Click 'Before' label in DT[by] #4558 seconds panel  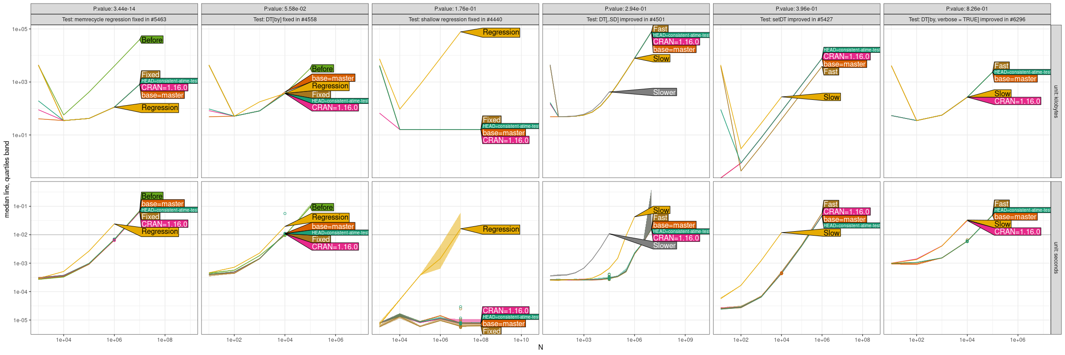(x=323, y=207)
